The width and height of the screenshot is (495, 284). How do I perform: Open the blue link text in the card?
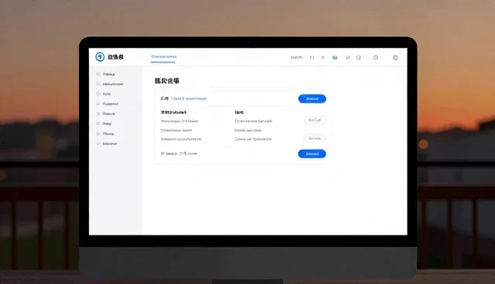point(189,99)
